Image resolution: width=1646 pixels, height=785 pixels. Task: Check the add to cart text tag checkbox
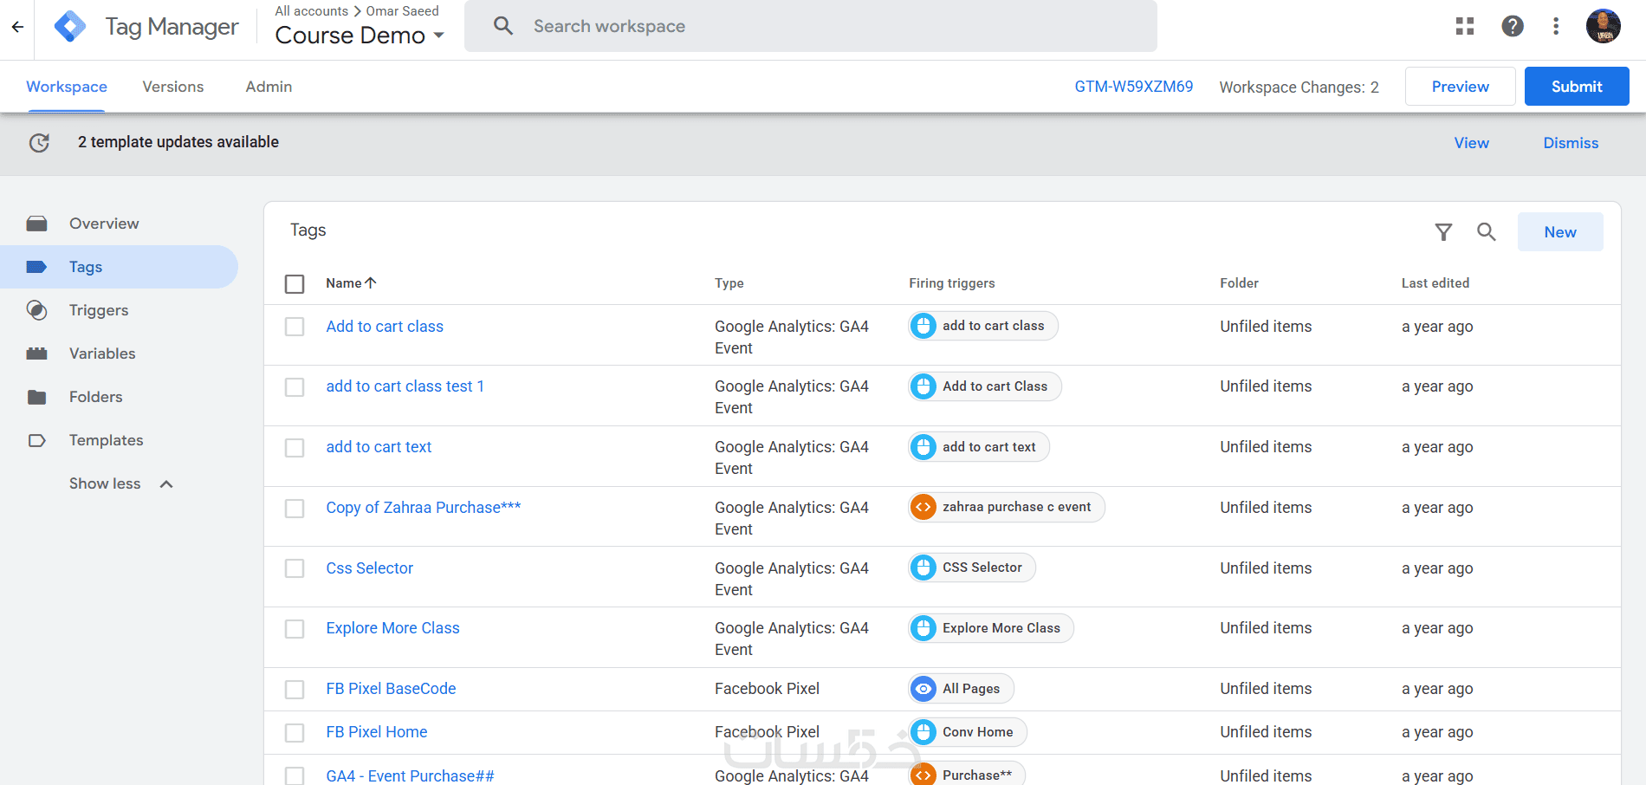point(295,447)
